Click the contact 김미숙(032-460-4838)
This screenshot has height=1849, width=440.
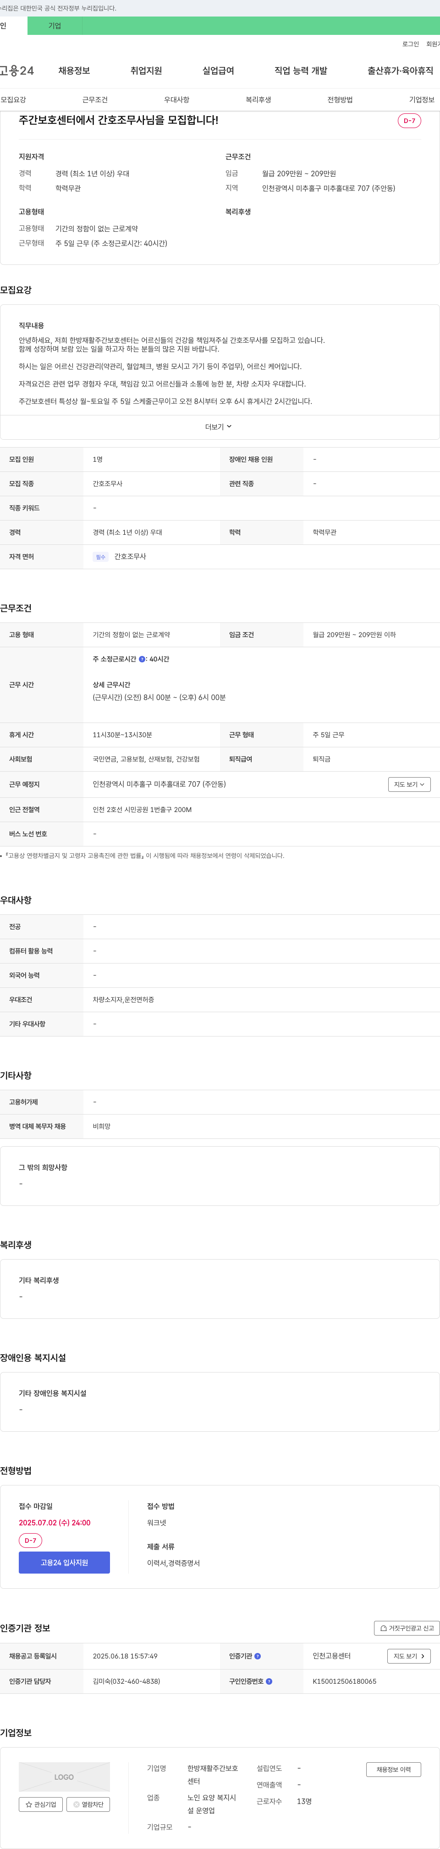click(126, 1681)
